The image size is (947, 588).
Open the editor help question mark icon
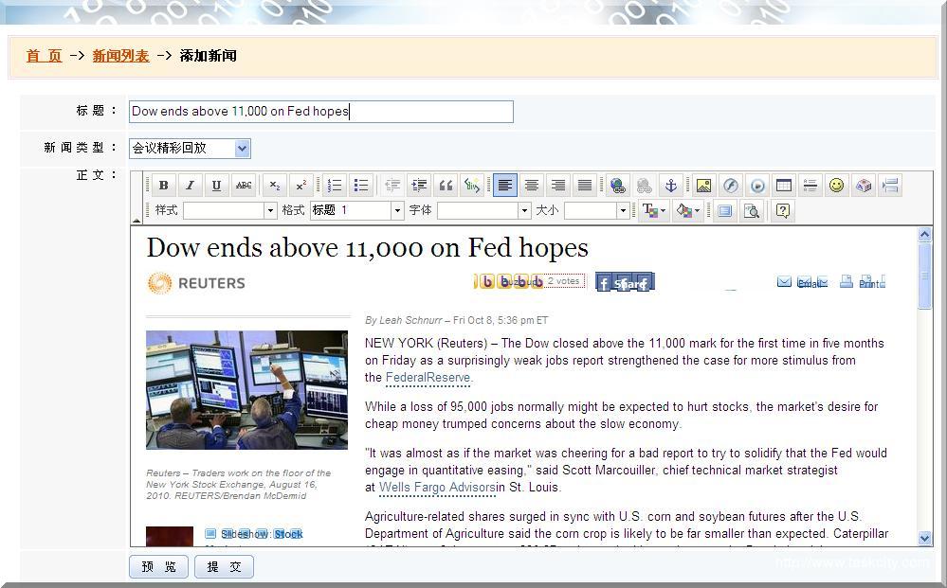782,211
